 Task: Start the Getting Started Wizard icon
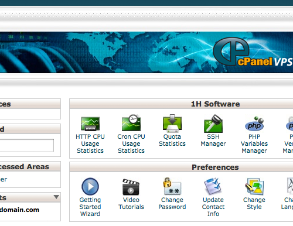click(x=90, y=186)
